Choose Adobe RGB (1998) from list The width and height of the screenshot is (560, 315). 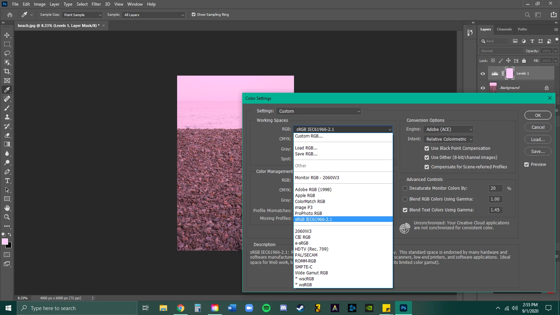(x=313, y=190)
